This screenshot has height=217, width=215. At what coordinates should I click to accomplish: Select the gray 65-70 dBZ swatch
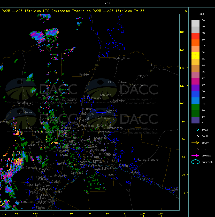[195, 30]
